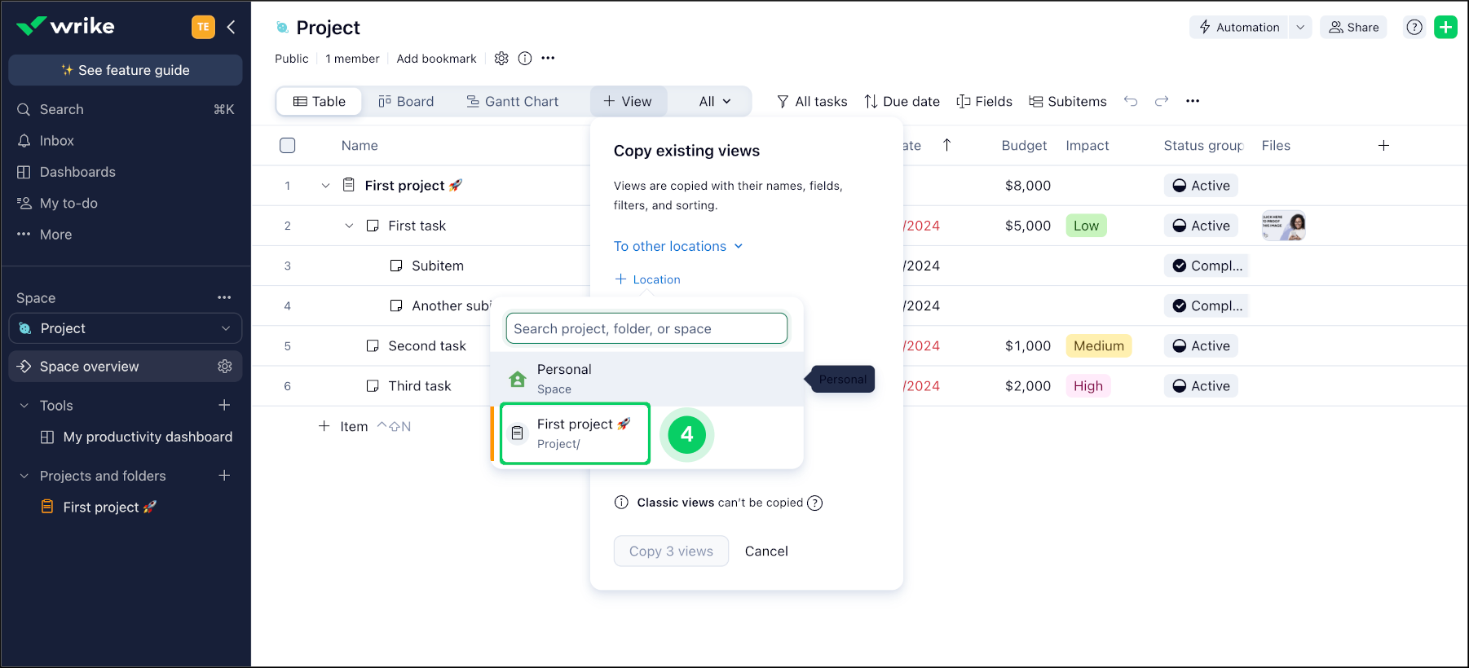
Task: Toggle the select all checkbox in header
Action: 287,146
